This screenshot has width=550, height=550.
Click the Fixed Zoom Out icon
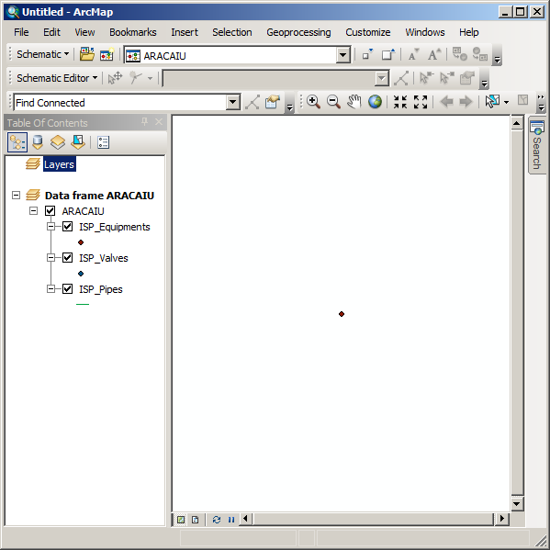point(421,102)
